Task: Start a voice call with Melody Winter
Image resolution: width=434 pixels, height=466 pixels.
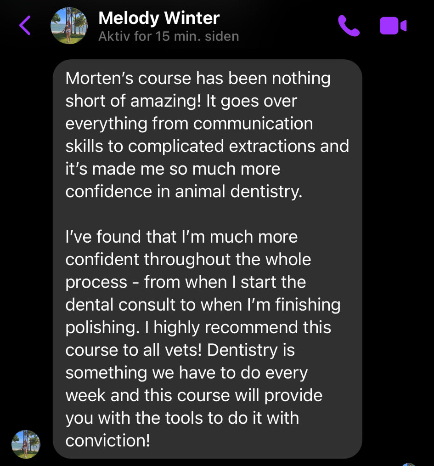Action: pos(349,26)
